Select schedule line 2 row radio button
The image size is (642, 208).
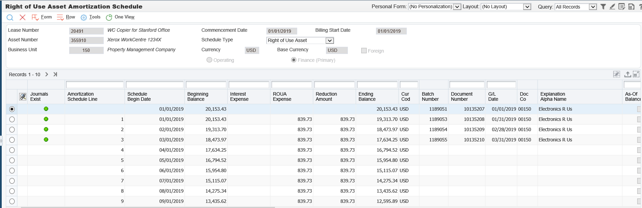12,129
